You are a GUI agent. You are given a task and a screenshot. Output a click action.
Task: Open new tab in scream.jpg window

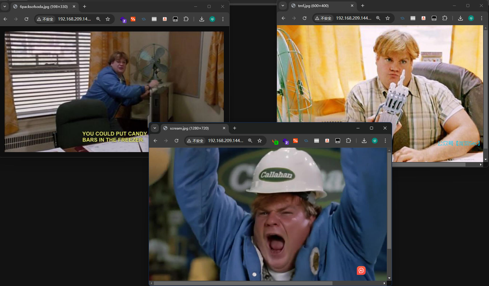(234, 128)
